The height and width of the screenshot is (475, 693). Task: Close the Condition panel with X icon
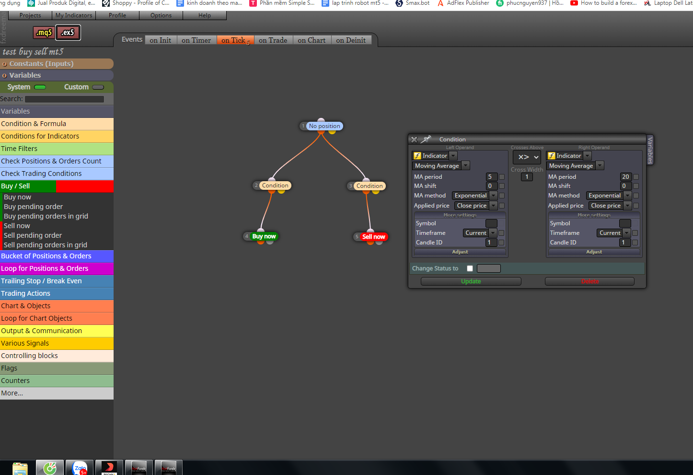414,139
